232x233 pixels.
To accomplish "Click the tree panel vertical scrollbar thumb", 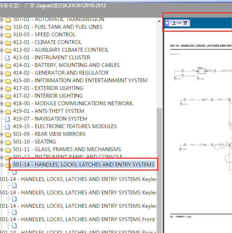I will pos(159,170).
